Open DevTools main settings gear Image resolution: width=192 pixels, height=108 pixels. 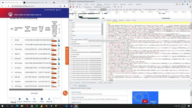click(x=187, y=4)
